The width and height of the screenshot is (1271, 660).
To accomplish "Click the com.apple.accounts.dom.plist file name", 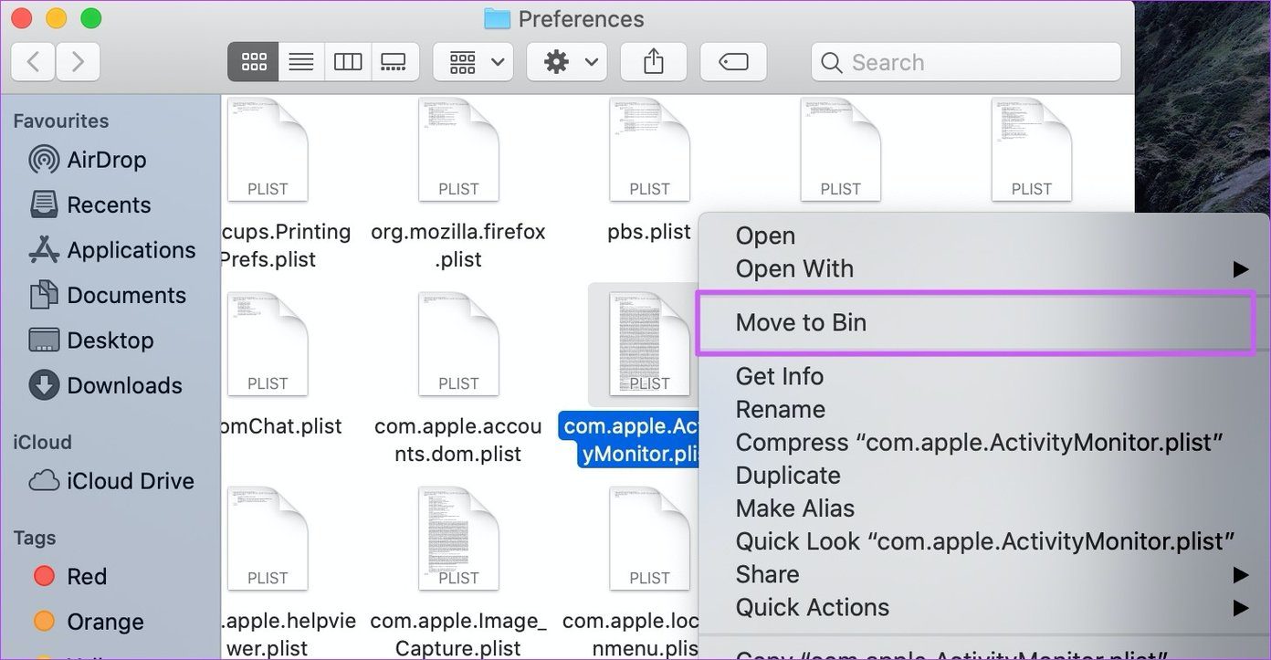I will [x=458, y=440].
